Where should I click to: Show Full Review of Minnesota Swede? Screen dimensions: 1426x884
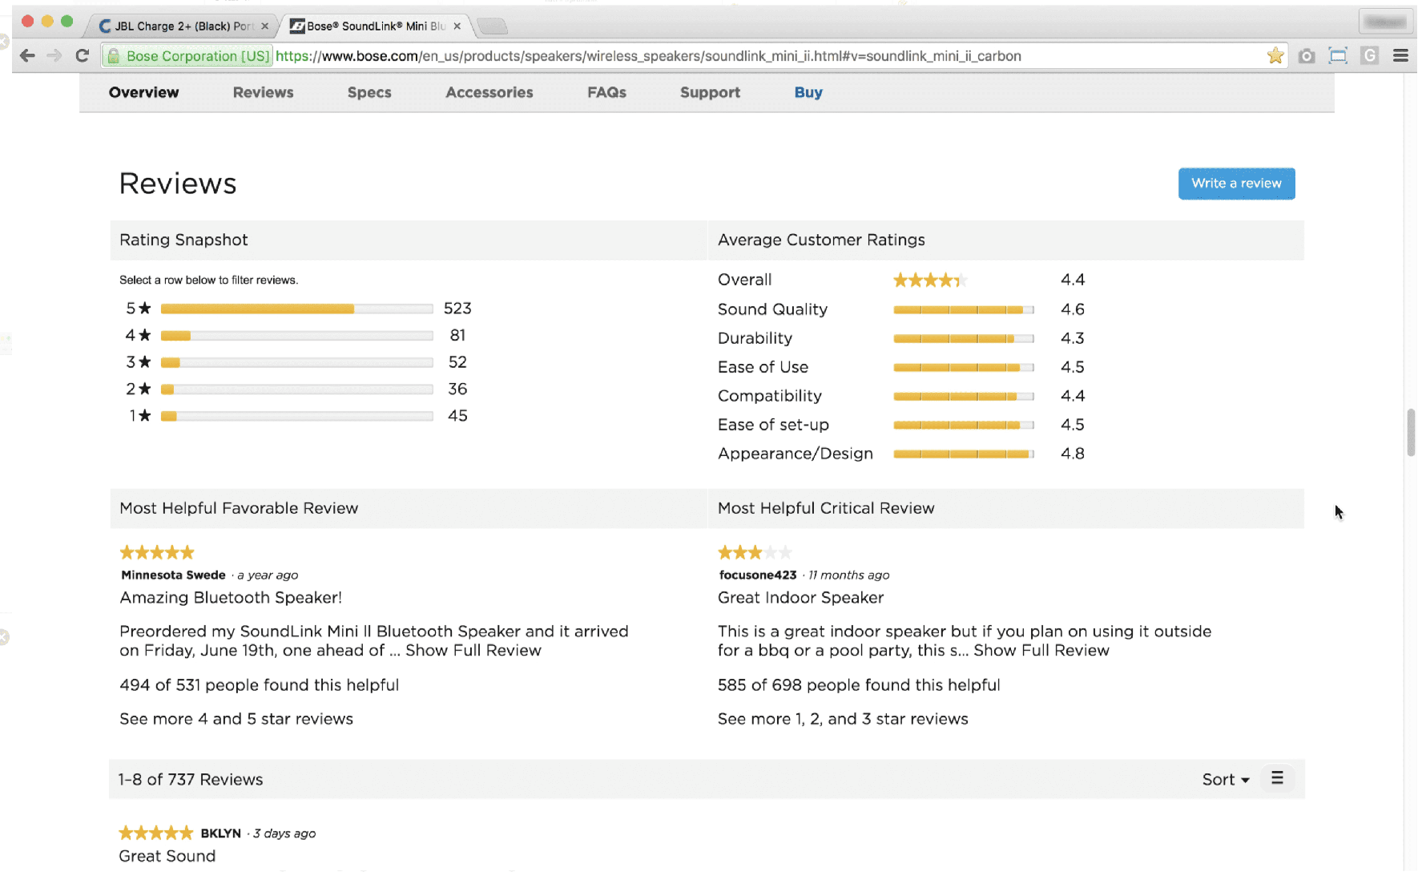pos(473,651)
